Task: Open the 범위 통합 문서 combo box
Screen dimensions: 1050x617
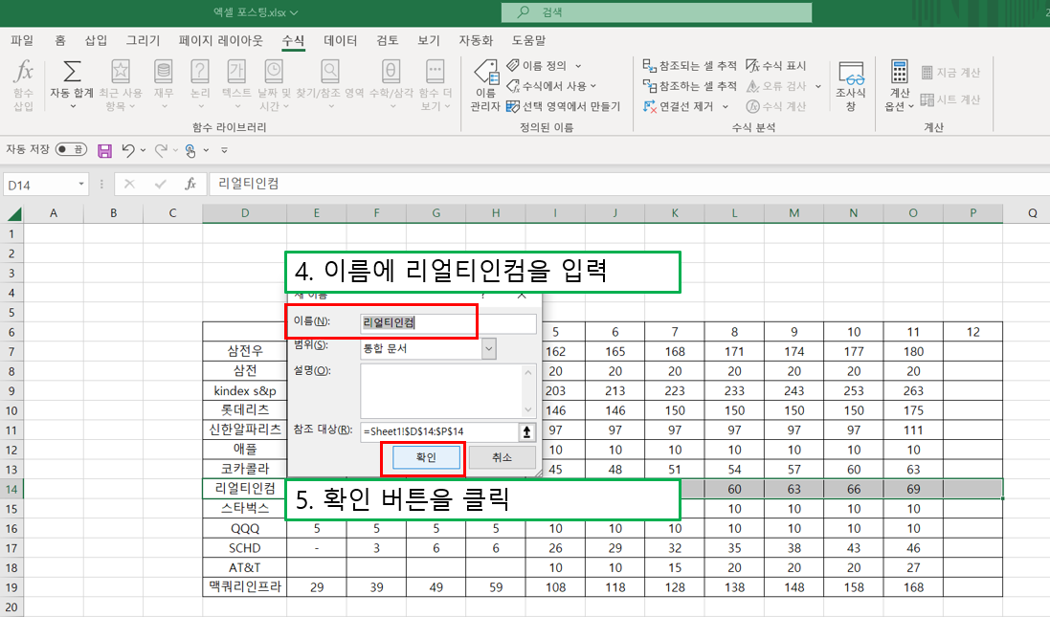Action: 428,348
